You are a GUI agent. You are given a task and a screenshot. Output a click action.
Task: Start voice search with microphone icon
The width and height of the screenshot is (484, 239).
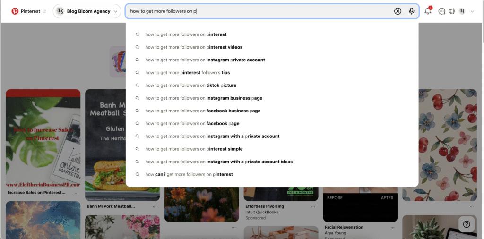pyautogui.click(x=412, y=11)
